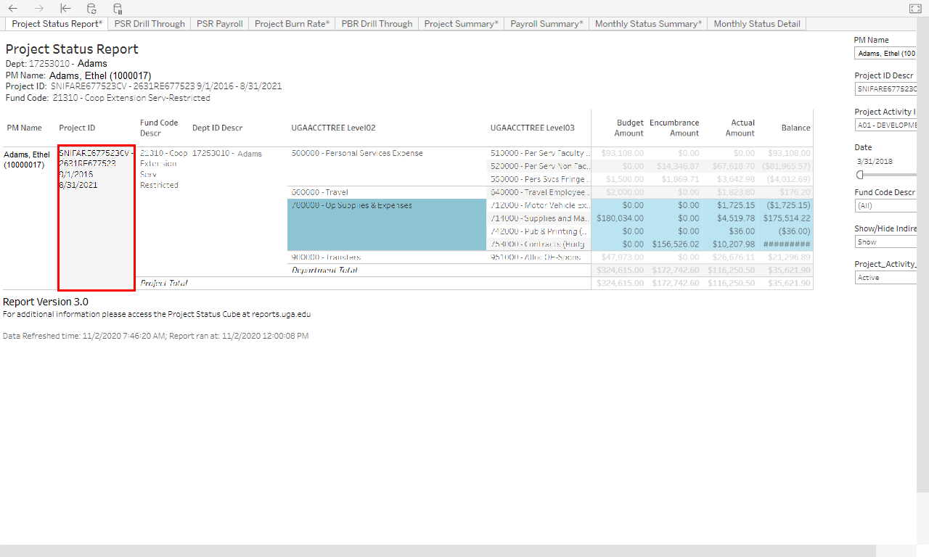929x557 pixels.
Task: Click the Fund Code Descr column header
Action: click(159, 128)
